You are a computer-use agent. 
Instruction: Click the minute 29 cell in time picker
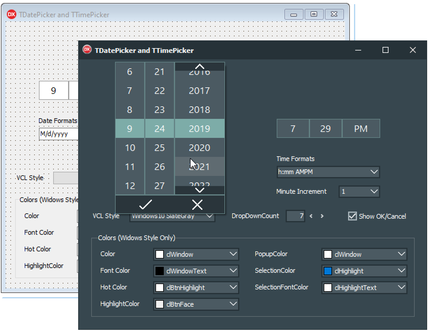325,128
